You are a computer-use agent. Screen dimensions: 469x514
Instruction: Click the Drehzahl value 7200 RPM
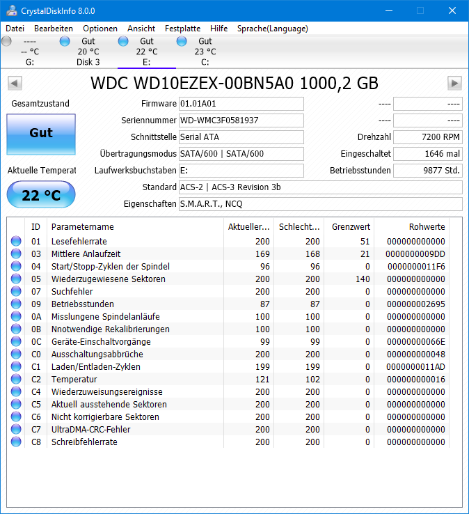click(x=428, y=137)
